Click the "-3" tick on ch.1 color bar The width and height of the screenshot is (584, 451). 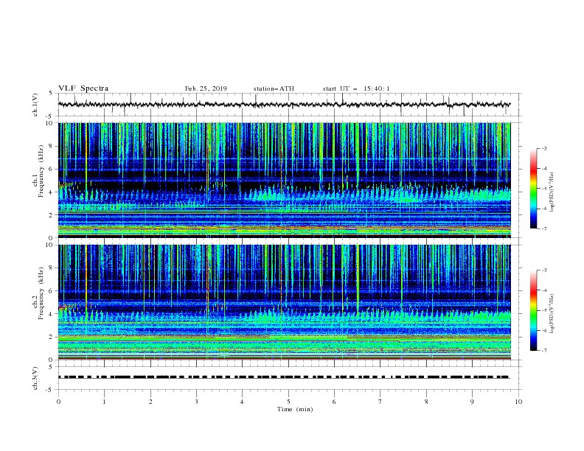543,148
